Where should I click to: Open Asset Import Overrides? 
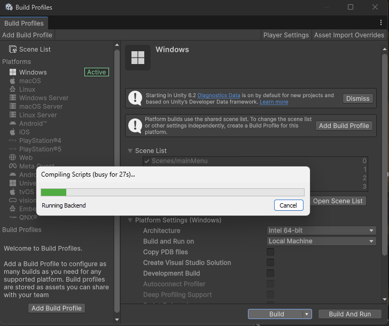[x=349, y=35]
